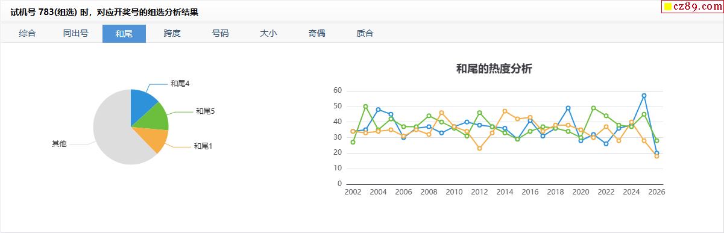Click the blue data point at 2019
724x233 pixels.
coord(568,108)
